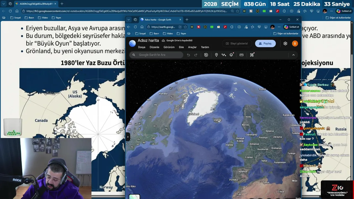Select the ruler measure tool
Screen dimensions: 354x199
coord(241,55)
